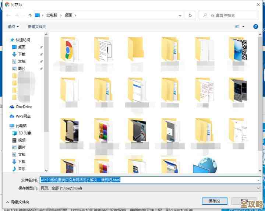Image resolution: width=265 pixels, height=211 pixels.
Task: Click the OneDrive label in the sidebar
Action: click(24, 107)
